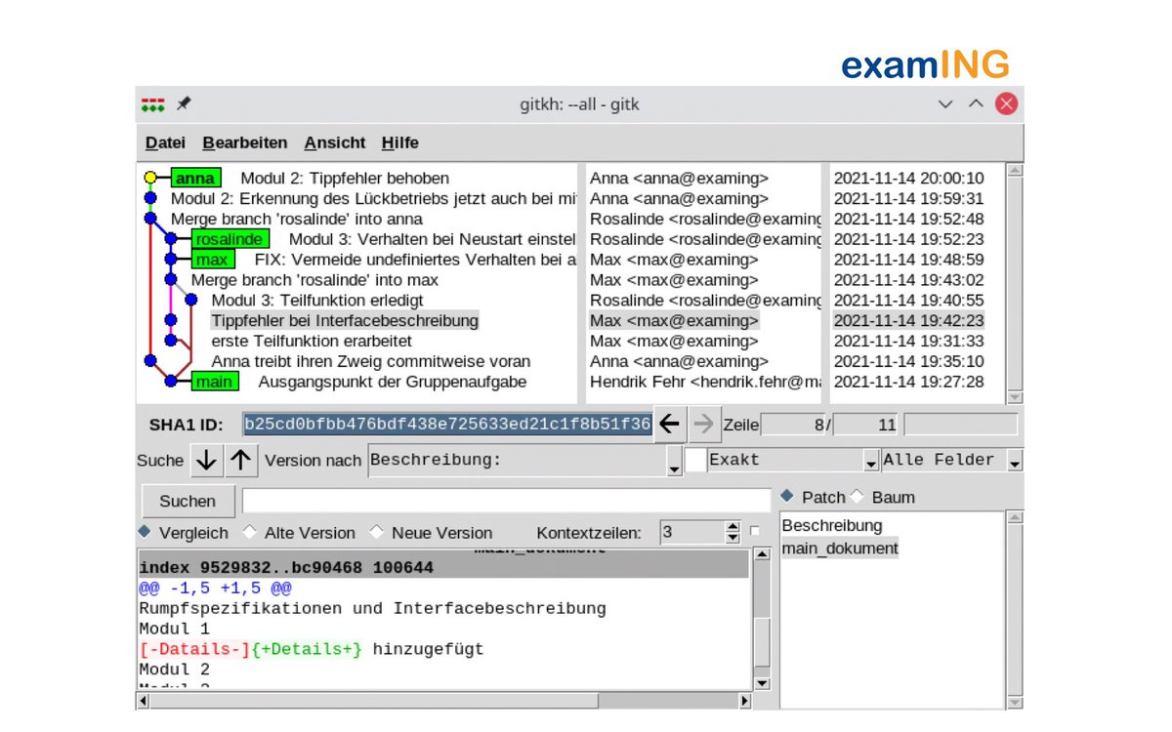Viewport: 1172px width, 732px height.
Task: Click the right arrow of the diff horizontal scrollbar
Action: (745, 700)
